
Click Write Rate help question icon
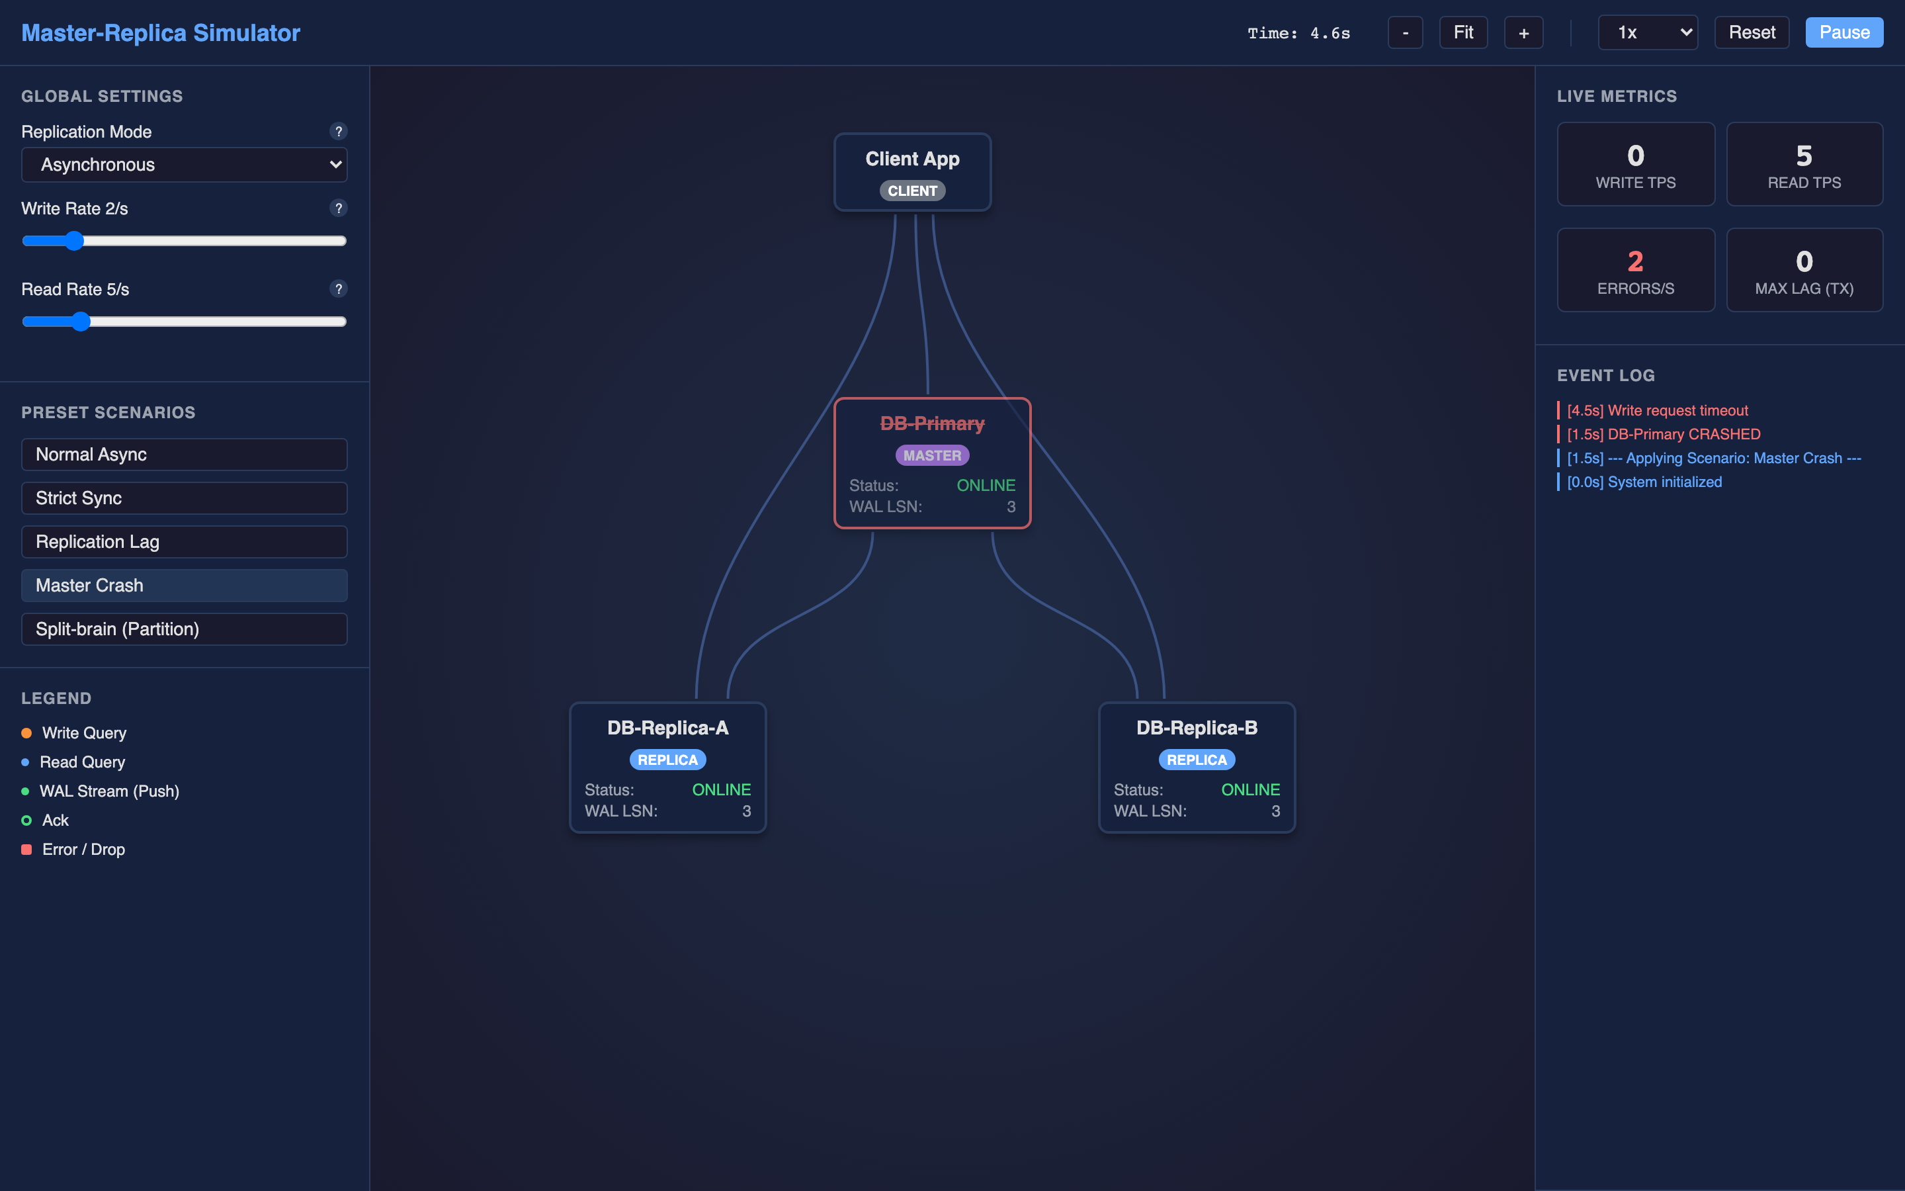point(339,208)
